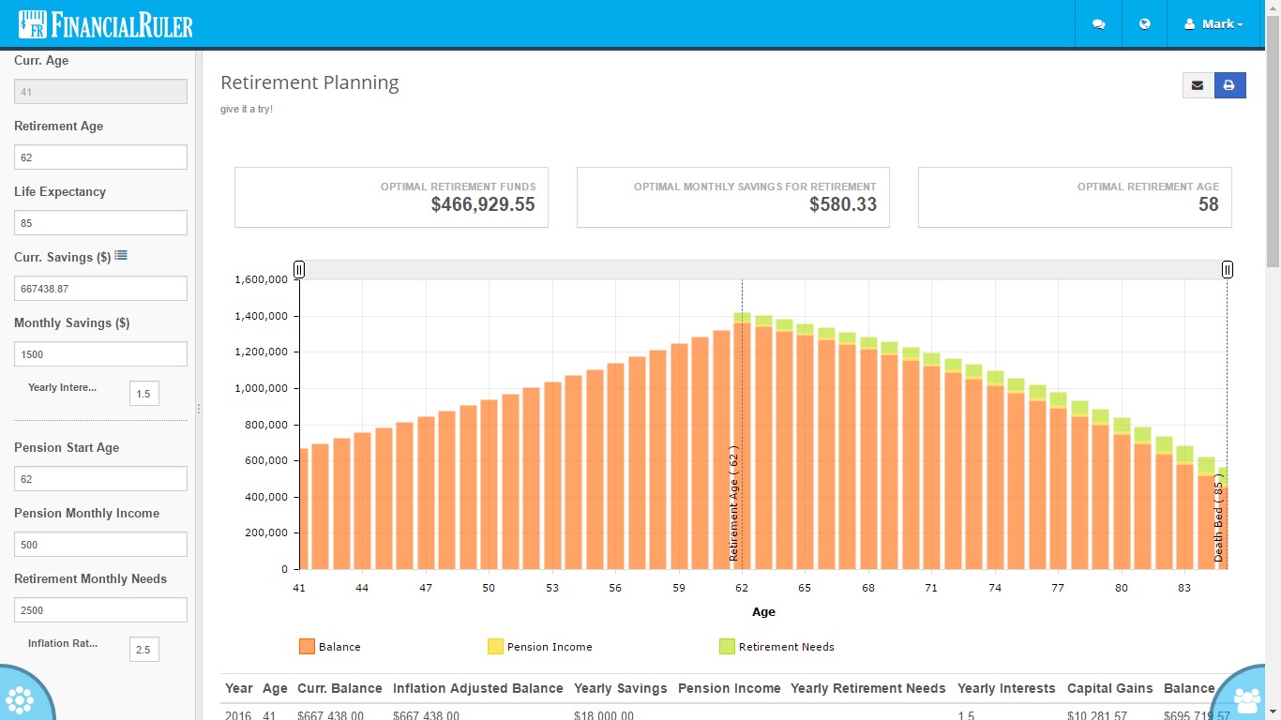
Task: Open the chat messages icon
Action: tap(1098, 24)
